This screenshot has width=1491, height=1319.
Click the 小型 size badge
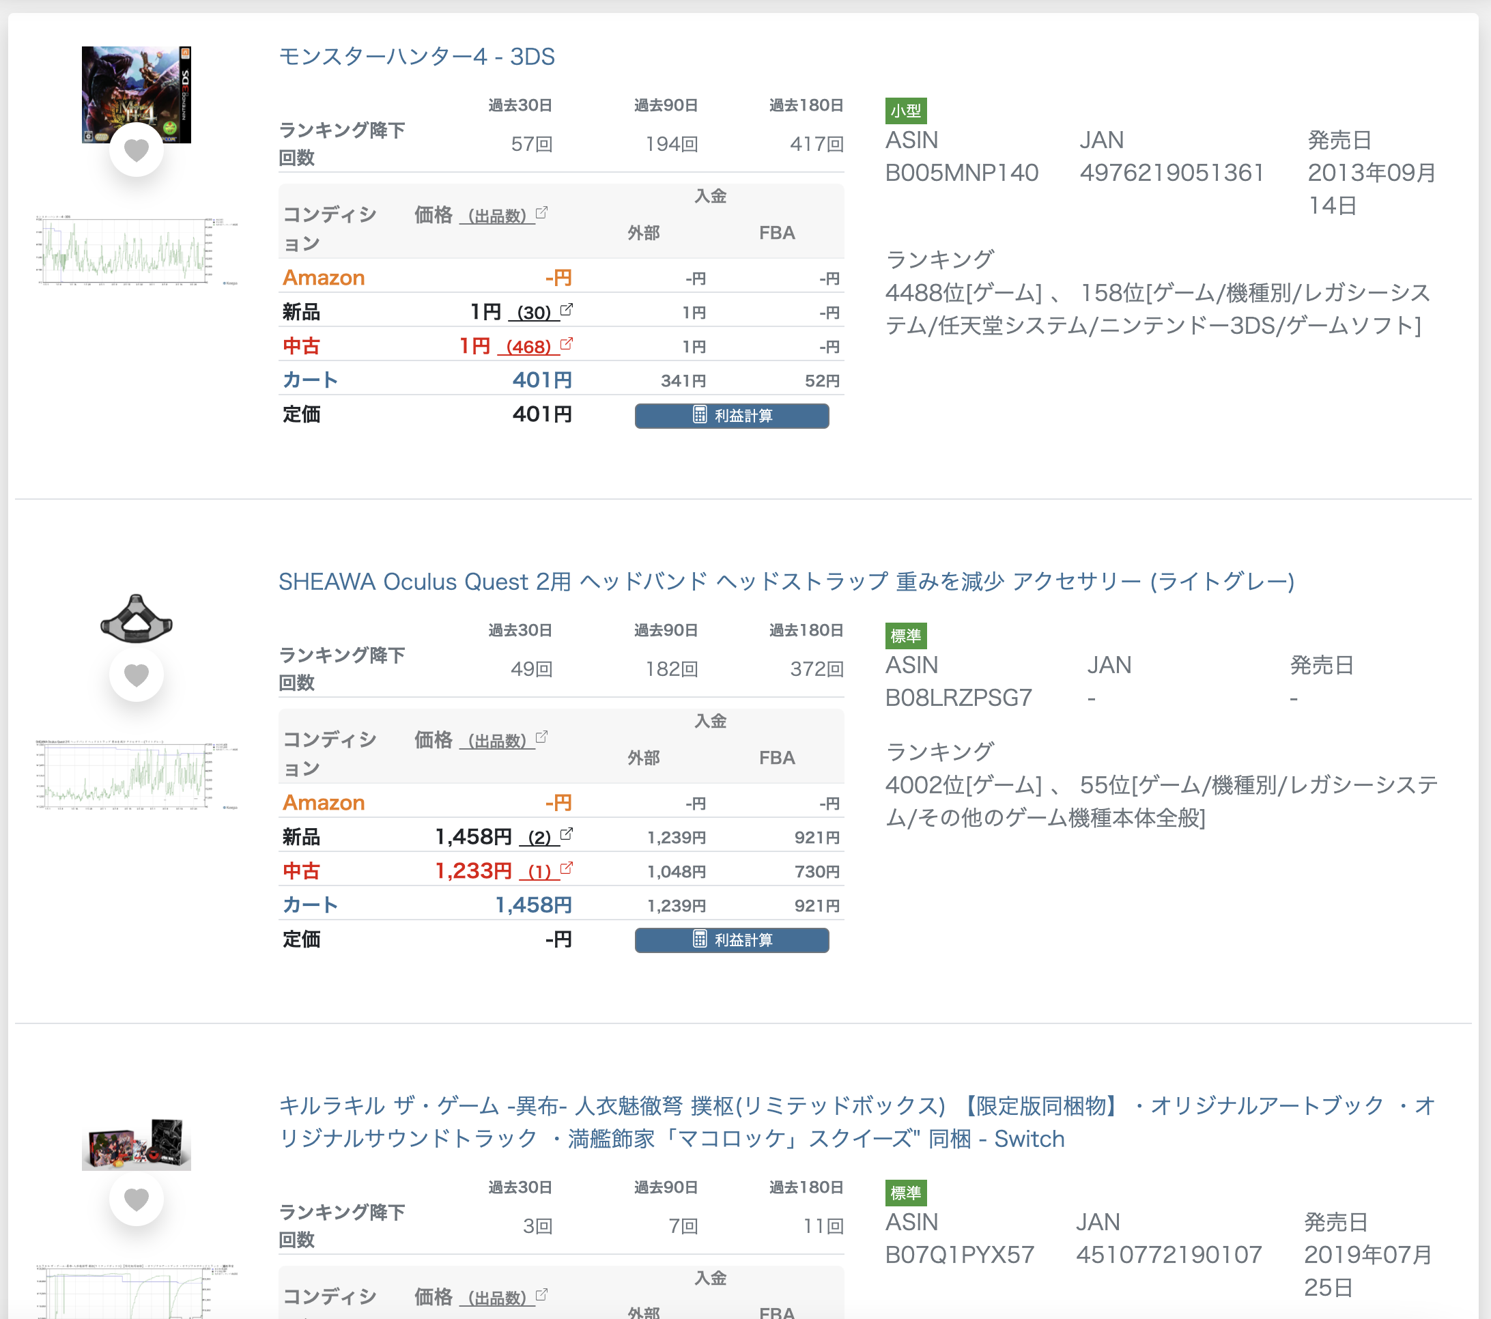pos(906,111)
